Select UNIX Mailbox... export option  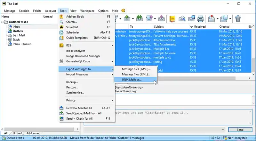pyautogui.click(x=135, y=80)
